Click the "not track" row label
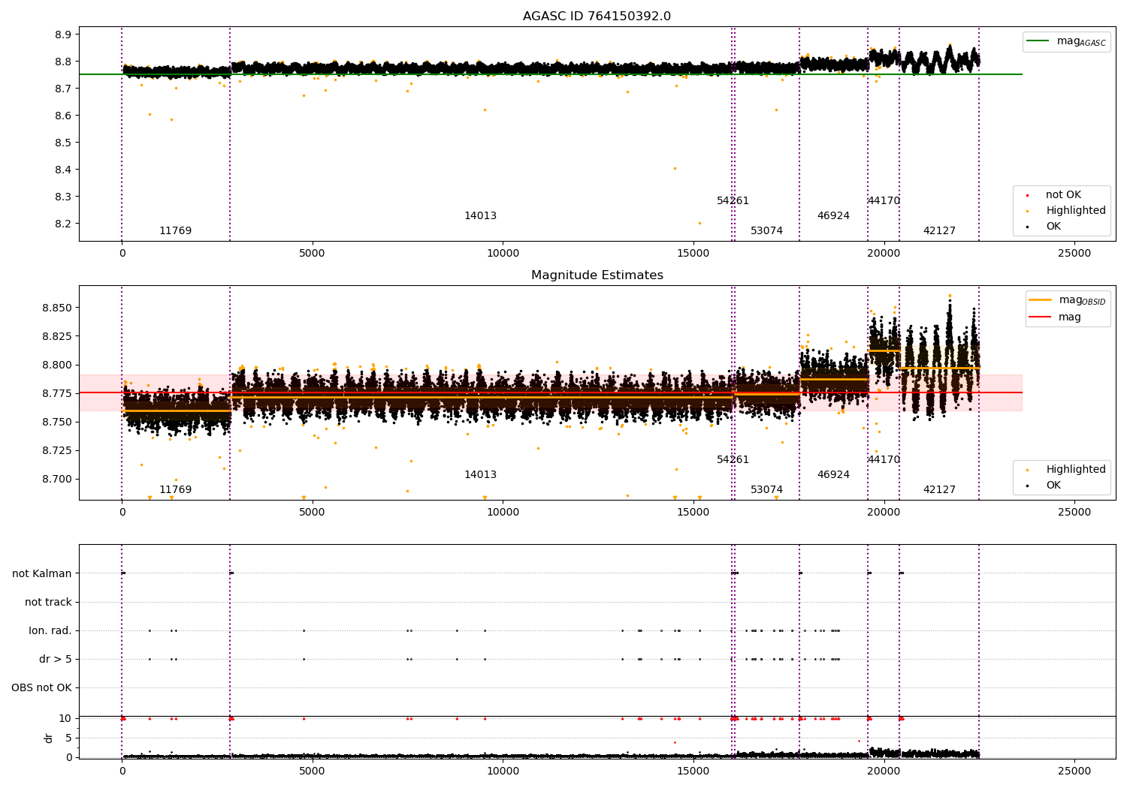 click(x=48, y=603)
